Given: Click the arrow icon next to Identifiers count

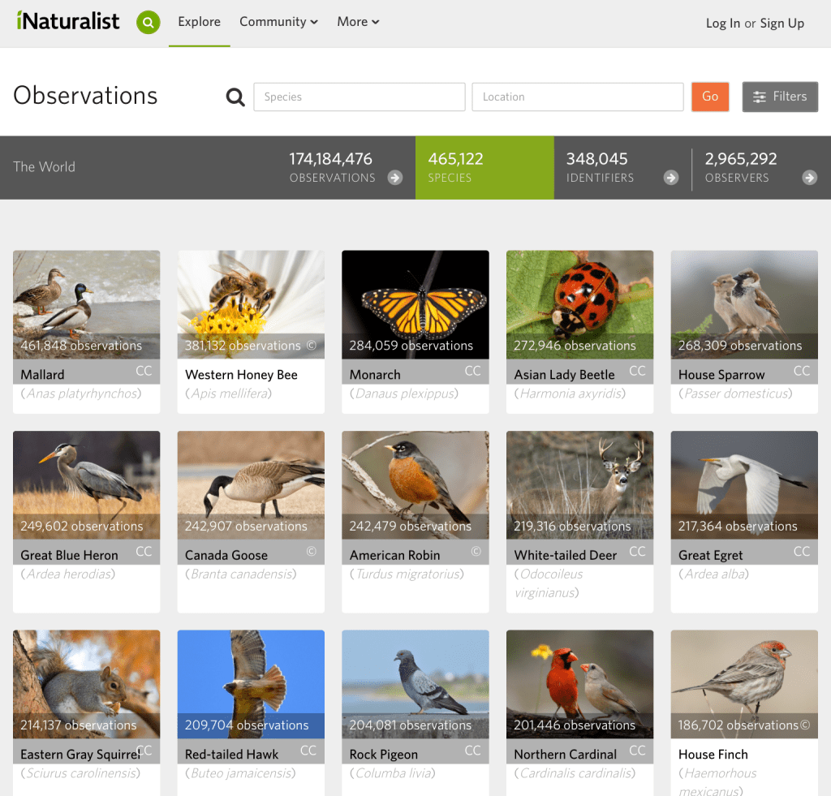Looking at the screenshot, I should tap(672, 178).
